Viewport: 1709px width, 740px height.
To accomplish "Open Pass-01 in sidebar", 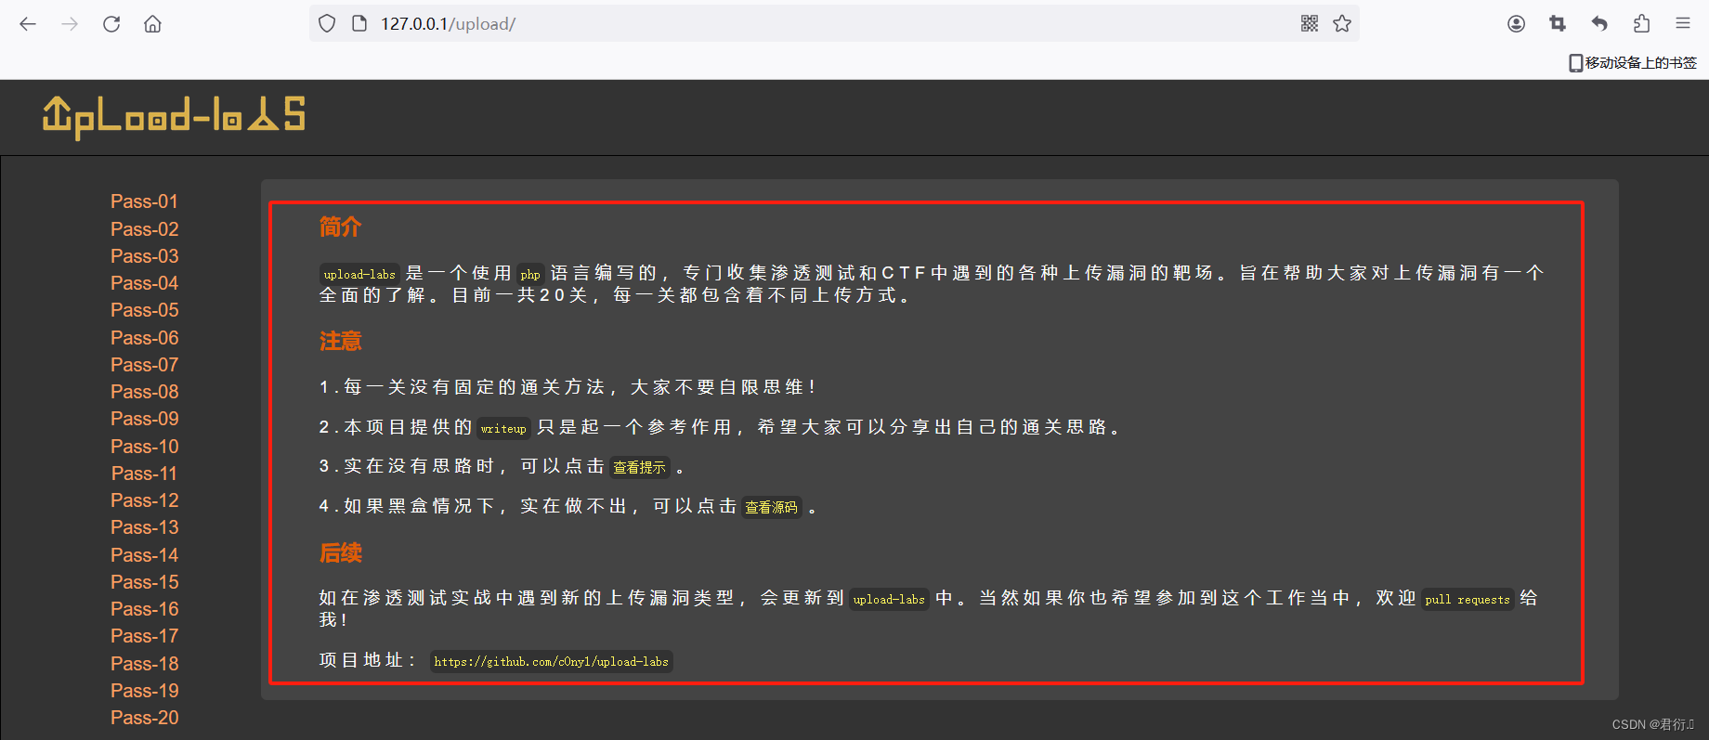I will 144,201.
